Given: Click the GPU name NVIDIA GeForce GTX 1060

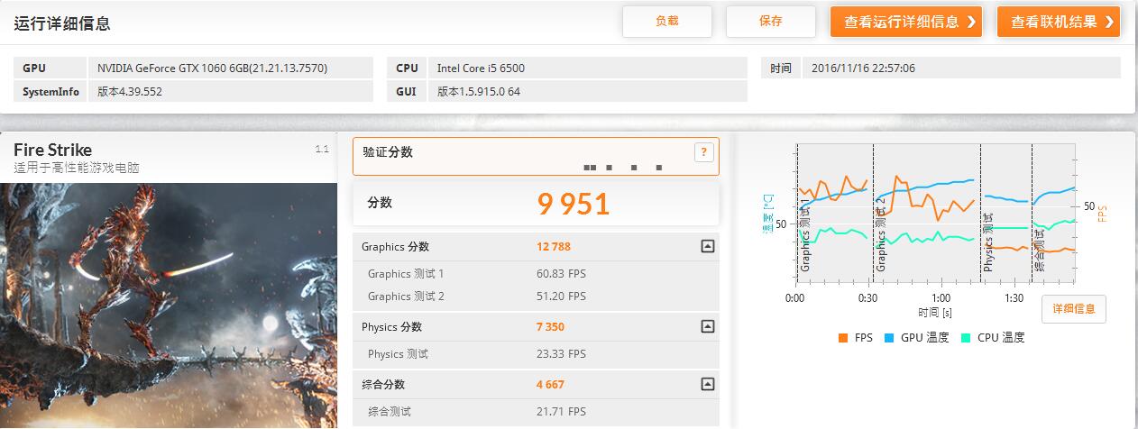Looking at the screenshot, I should [x=212, y=68].
